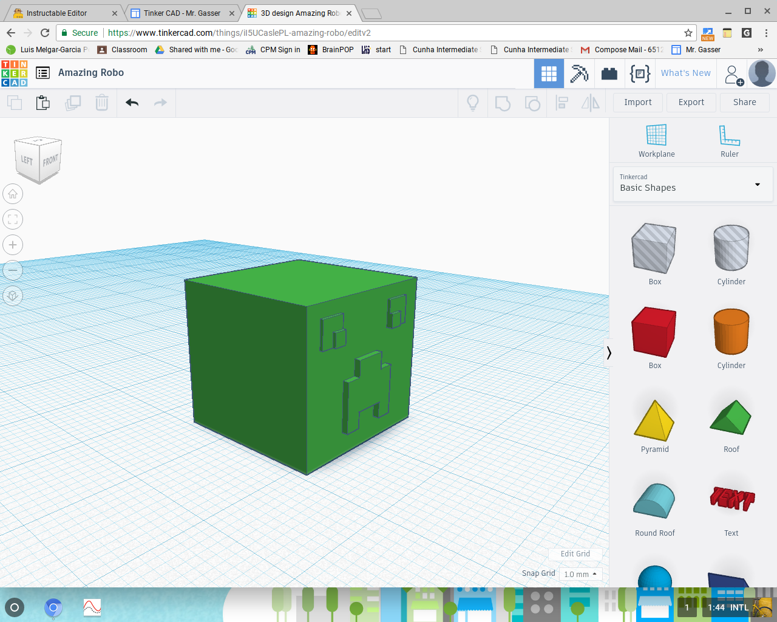Open the Blocks pickaxe mode

coord(579,73)
